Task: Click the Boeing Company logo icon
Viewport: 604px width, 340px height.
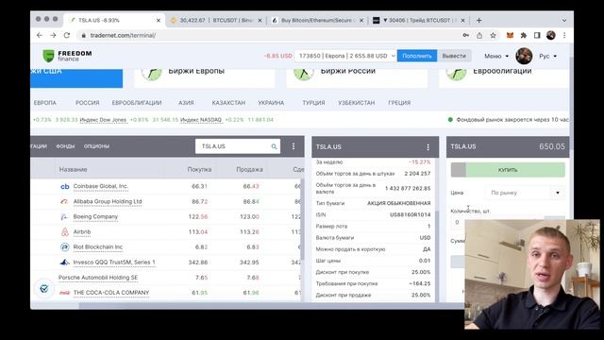Action: 64,216
